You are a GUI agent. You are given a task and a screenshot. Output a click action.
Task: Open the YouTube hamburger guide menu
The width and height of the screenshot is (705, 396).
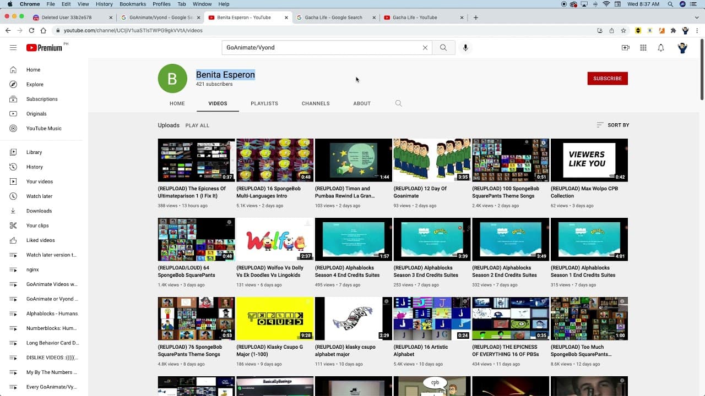[x=13, y=47]
